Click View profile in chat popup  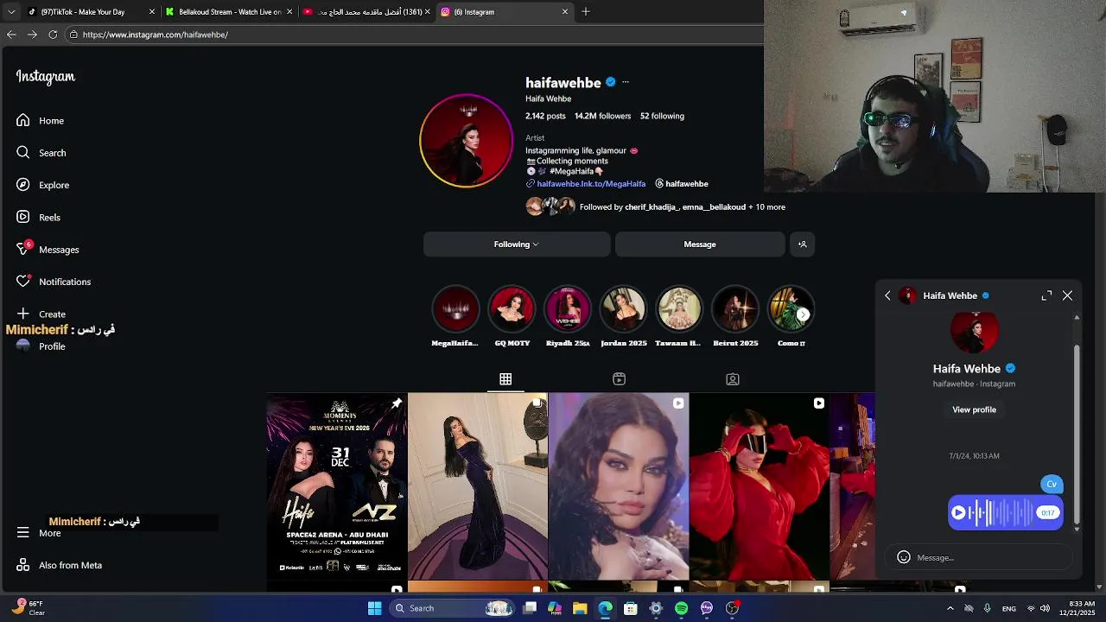(974, 409)
